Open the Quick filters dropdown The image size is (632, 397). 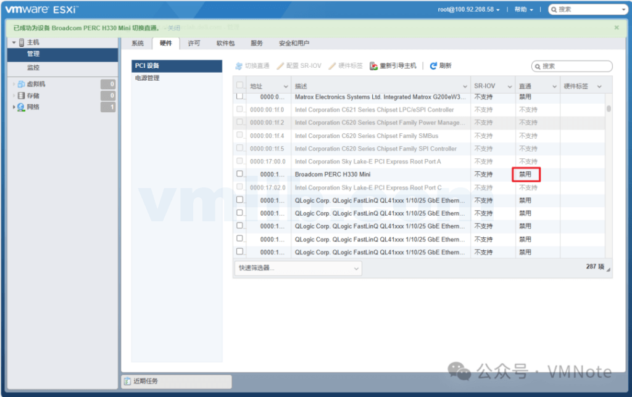[x=297, y=268]
